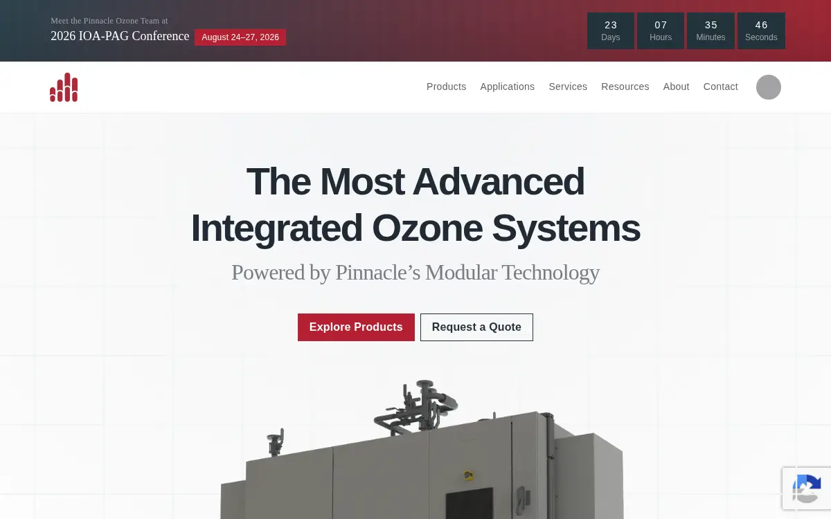Click the gray circular button beside Contact
The width and height of the screenshot is (831, 519).
pos(769,87)
